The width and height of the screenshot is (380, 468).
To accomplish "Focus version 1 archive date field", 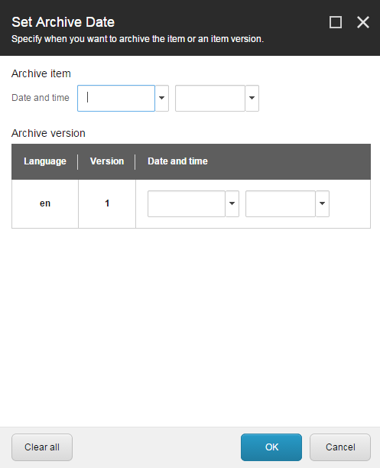I will 187,204.
